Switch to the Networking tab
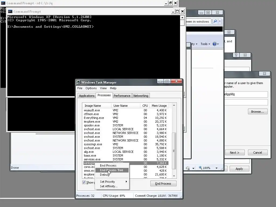 (x=141, y=96)
